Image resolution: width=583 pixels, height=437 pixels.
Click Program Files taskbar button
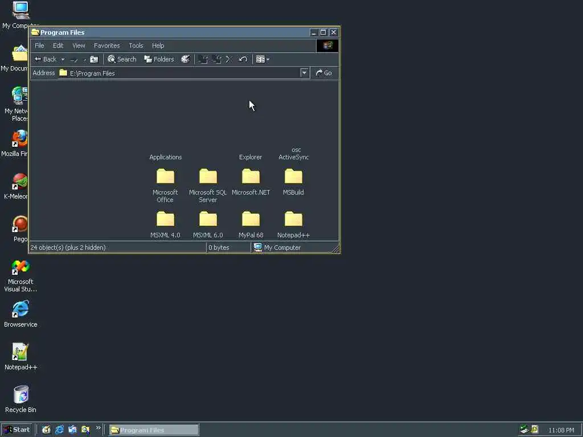coord(154,430)
